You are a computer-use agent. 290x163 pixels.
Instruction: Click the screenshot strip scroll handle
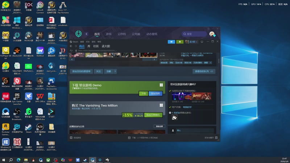pos(147,59)
